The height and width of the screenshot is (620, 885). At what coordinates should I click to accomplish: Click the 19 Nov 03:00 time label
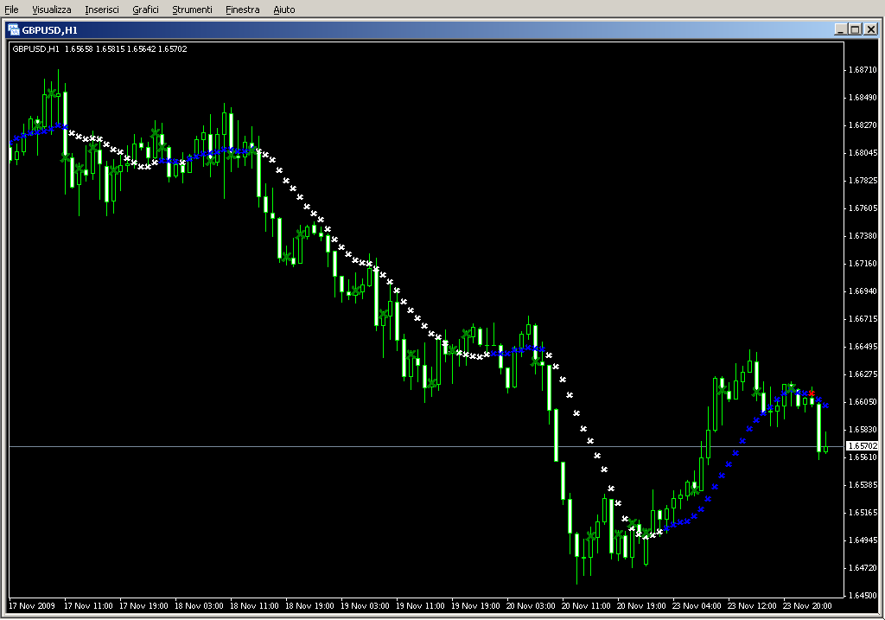click(366, 606)
